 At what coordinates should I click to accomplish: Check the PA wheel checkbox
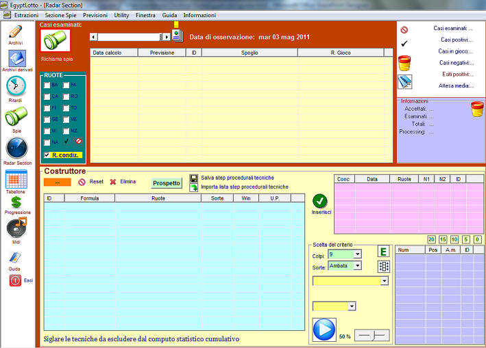pos(66,85)
